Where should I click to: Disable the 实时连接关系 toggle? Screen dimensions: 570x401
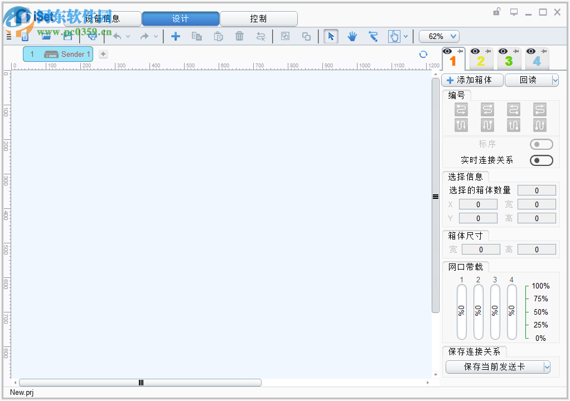coord(542,160)
